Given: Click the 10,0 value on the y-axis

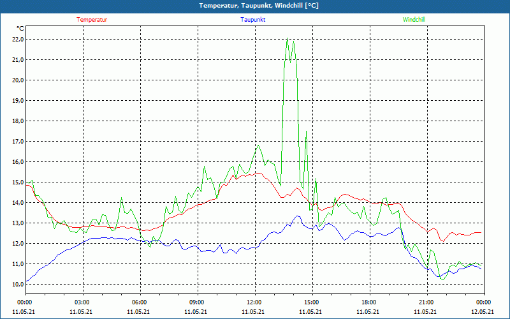Looking at the screenshot, I should (x=18, y=285).
